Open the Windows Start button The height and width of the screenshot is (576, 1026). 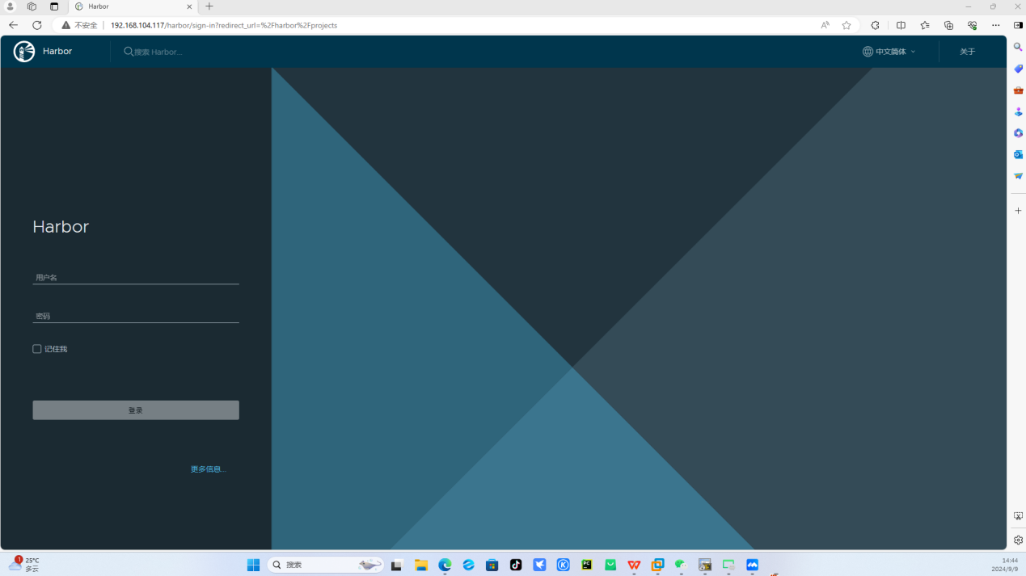coord(253,565)
